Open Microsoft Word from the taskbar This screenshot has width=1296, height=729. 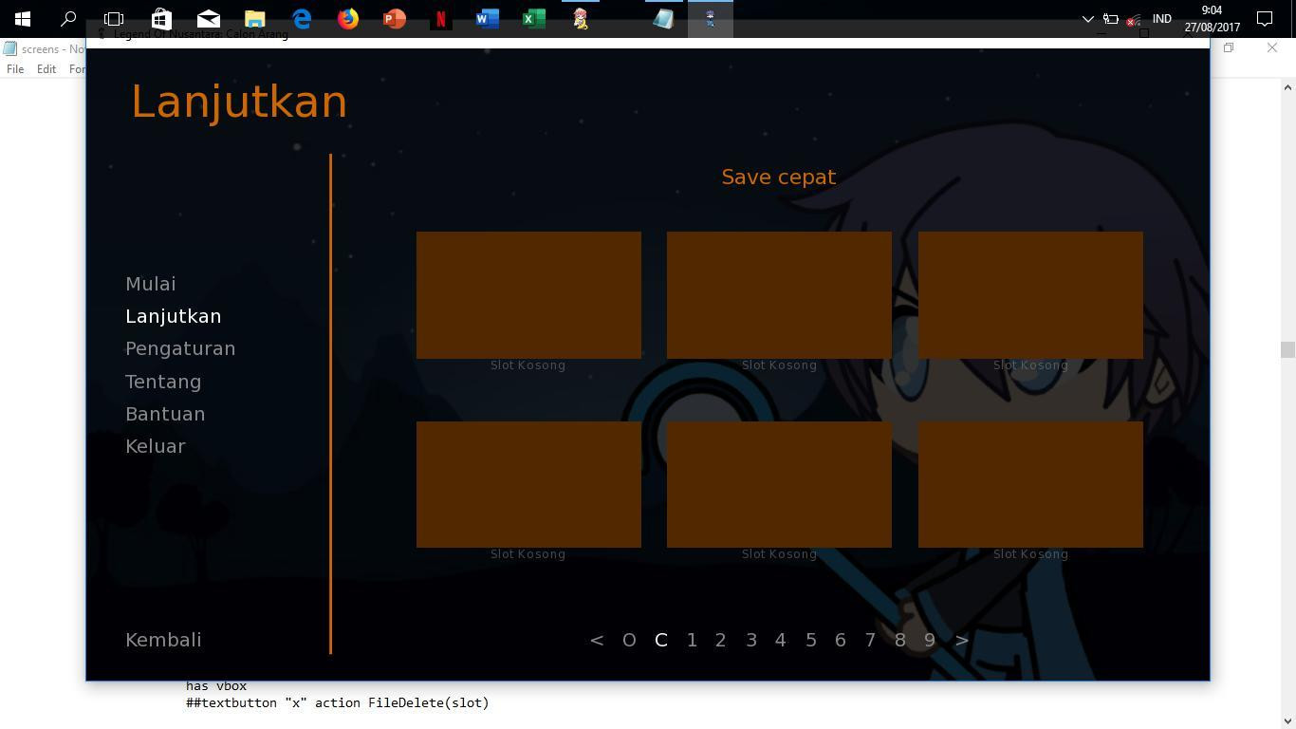tap(488, 18)
